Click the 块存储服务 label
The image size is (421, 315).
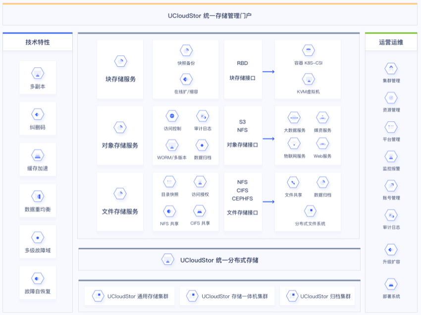[120, 79]
